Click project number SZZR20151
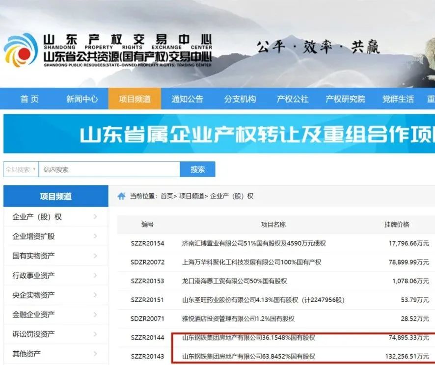 coord(148,300)
